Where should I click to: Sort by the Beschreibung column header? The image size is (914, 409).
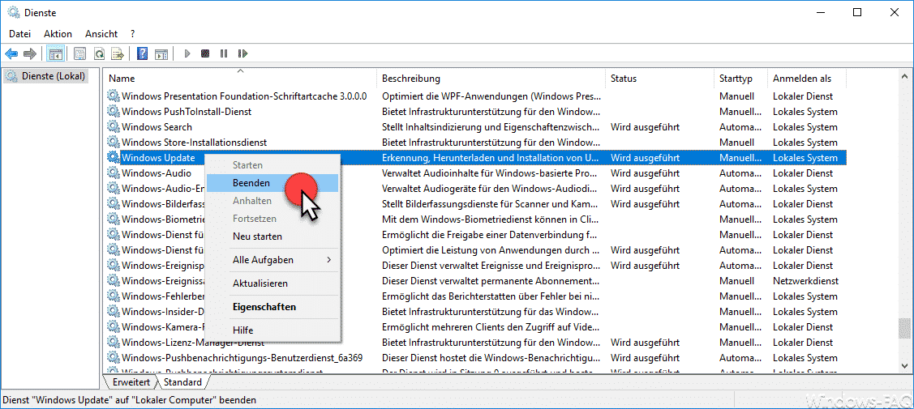pyautogui.click(x=491, y=78)
